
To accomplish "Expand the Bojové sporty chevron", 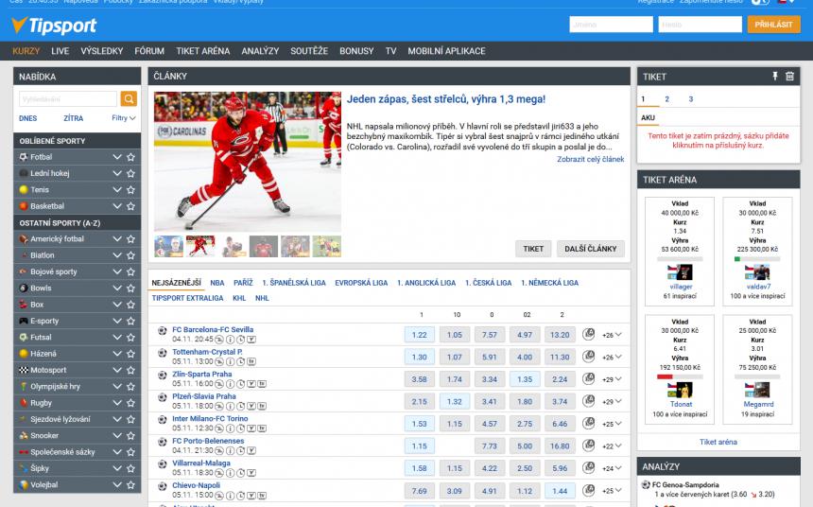I will pyautogui.click(x=117, y=271).
